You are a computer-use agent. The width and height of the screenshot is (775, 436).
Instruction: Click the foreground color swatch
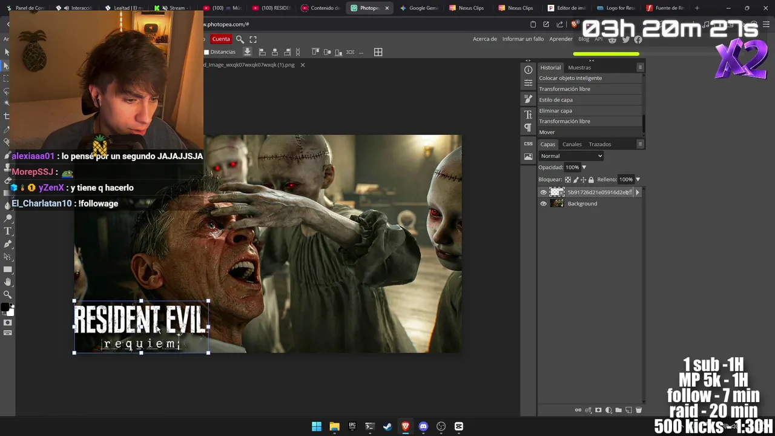point(4,308)
